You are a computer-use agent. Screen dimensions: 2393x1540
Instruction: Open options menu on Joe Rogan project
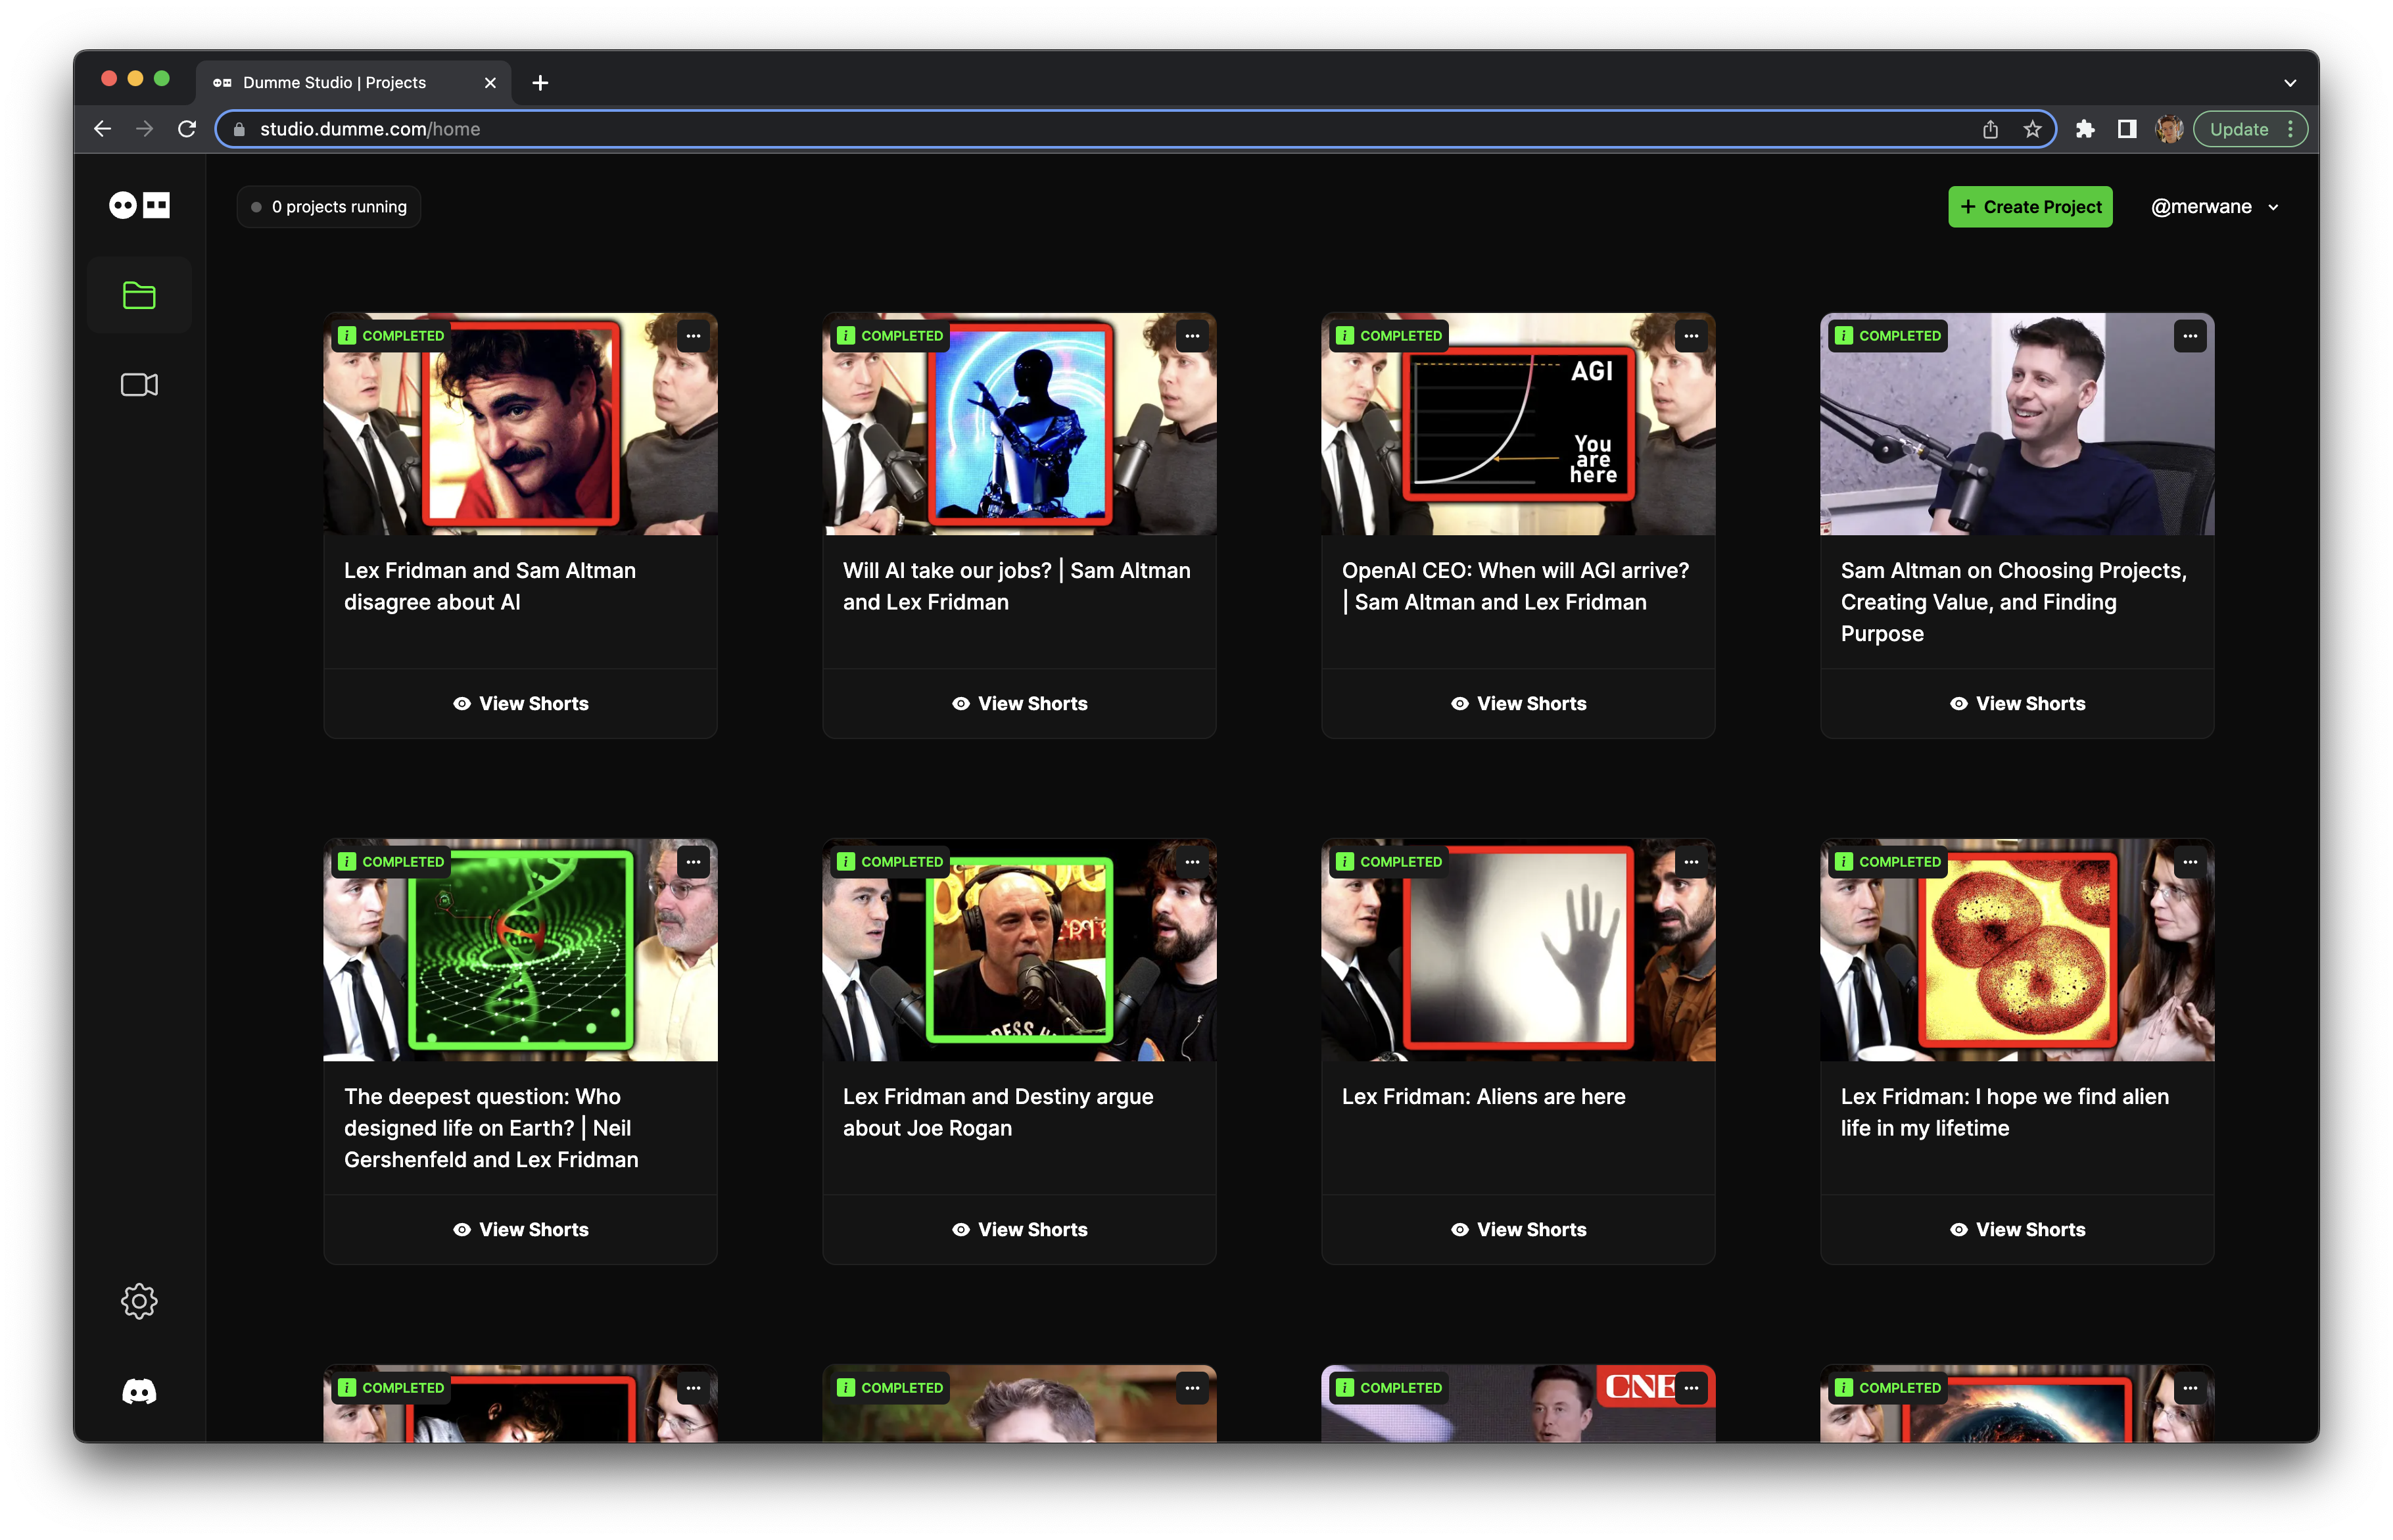(1191, 862)
